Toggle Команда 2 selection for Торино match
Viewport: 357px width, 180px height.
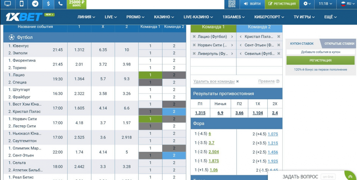pyautogui.click(x=174, y=68)
